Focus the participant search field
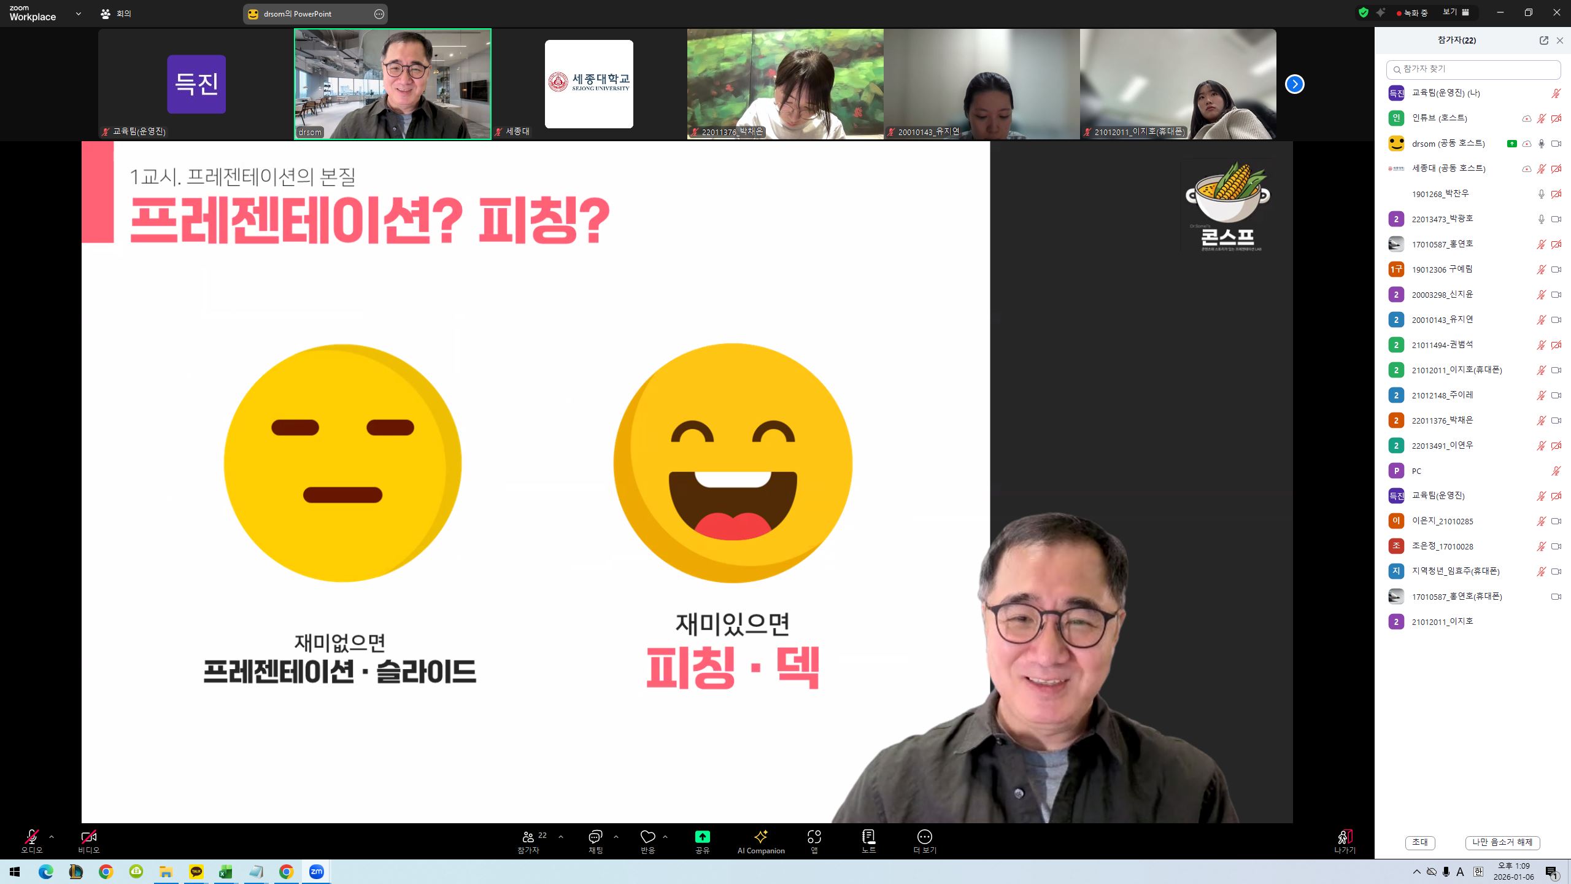 1473,69
